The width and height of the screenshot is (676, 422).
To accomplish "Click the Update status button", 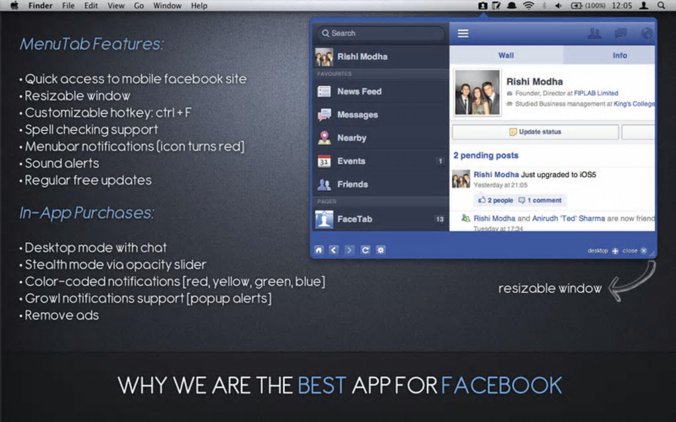I will 535,132.
